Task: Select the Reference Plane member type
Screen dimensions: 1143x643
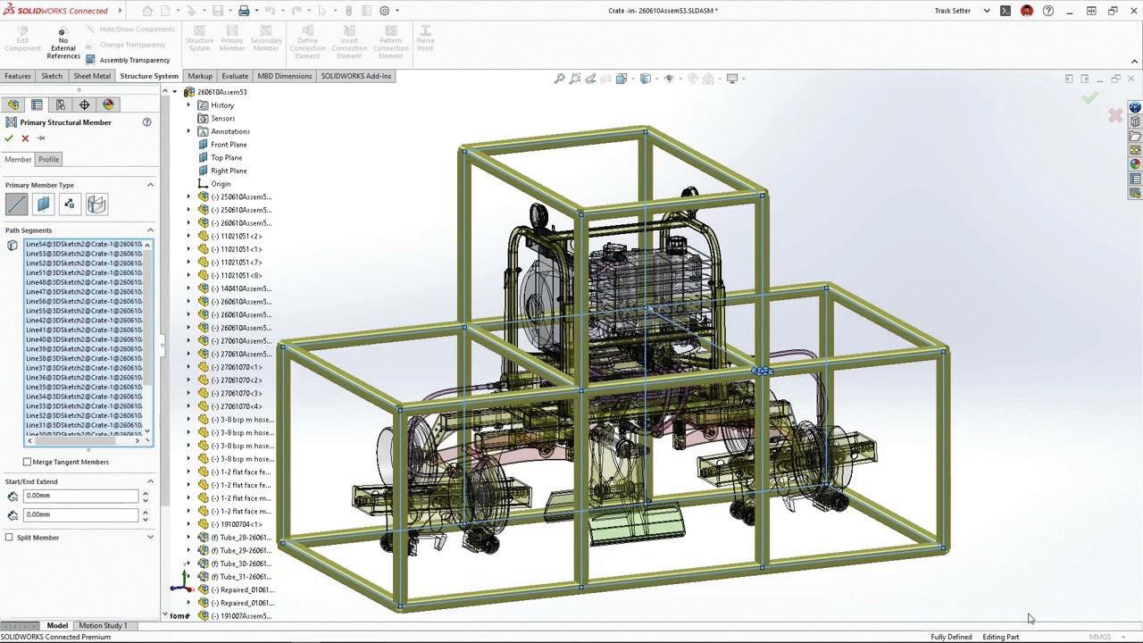Action: click(43, 205)
